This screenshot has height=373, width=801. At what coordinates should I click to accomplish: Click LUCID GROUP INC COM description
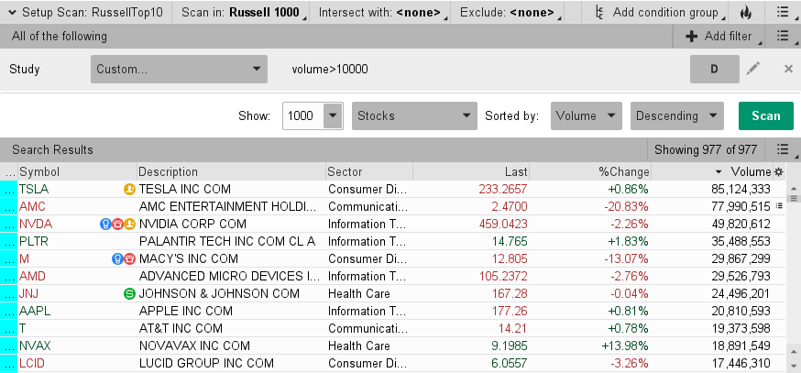coord(206,363)
